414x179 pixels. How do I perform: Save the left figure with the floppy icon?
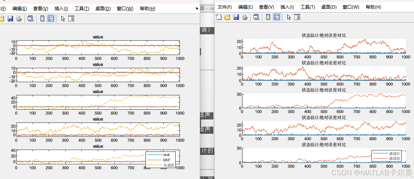pos(10,18)
